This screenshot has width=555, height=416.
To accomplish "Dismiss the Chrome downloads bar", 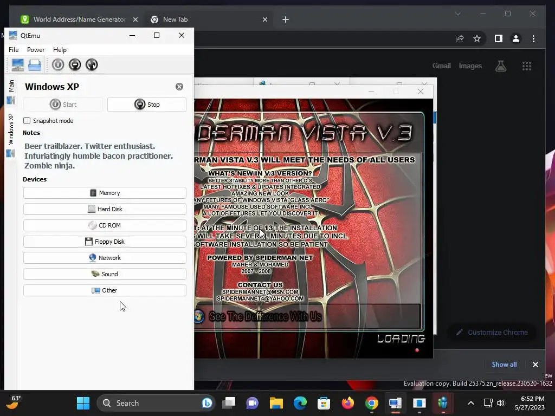I will 535,365.
